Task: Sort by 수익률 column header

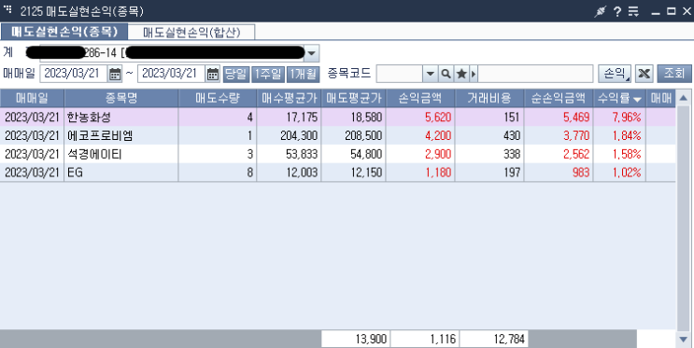Action: coord(619,98)
